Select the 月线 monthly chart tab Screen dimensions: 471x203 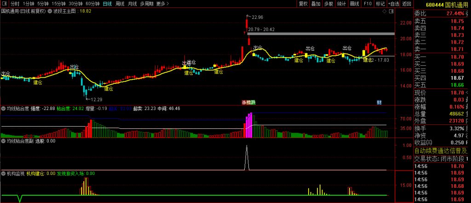132,4
